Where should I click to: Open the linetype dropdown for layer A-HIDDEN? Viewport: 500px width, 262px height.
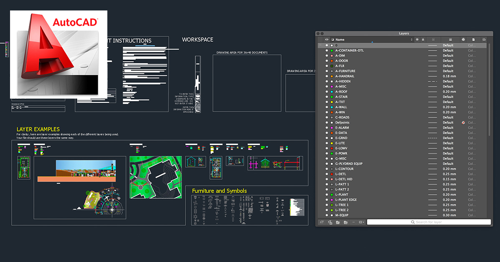434,81
